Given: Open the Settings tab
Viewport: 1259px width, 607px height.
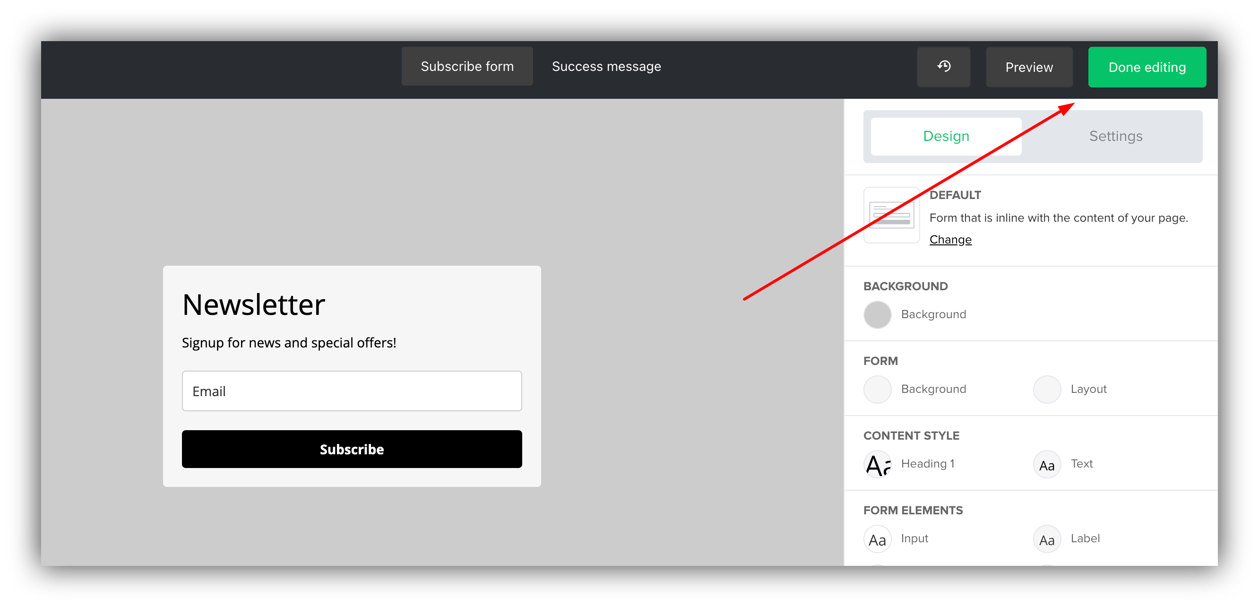Looking at the screenshot, I should click(x=1116, y=136).
